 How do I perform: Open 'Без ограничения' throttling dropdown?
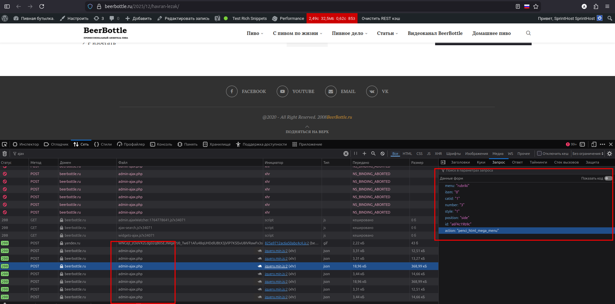[x=588, y=154]
